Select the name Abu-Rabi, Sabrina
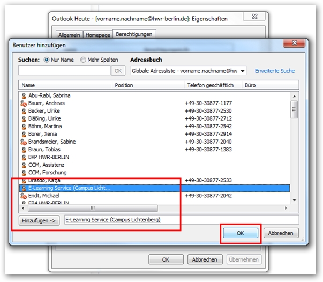The image size is (323, 282). click(49, 95)
